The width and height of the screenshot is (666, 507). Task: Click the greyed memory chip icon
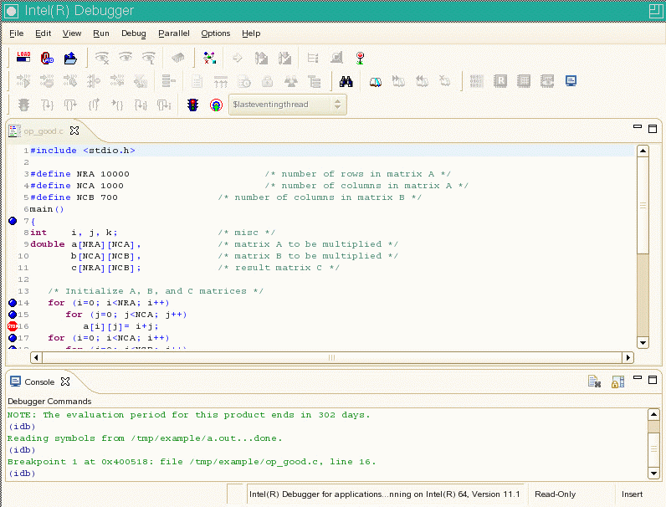(x=178, y=58)
